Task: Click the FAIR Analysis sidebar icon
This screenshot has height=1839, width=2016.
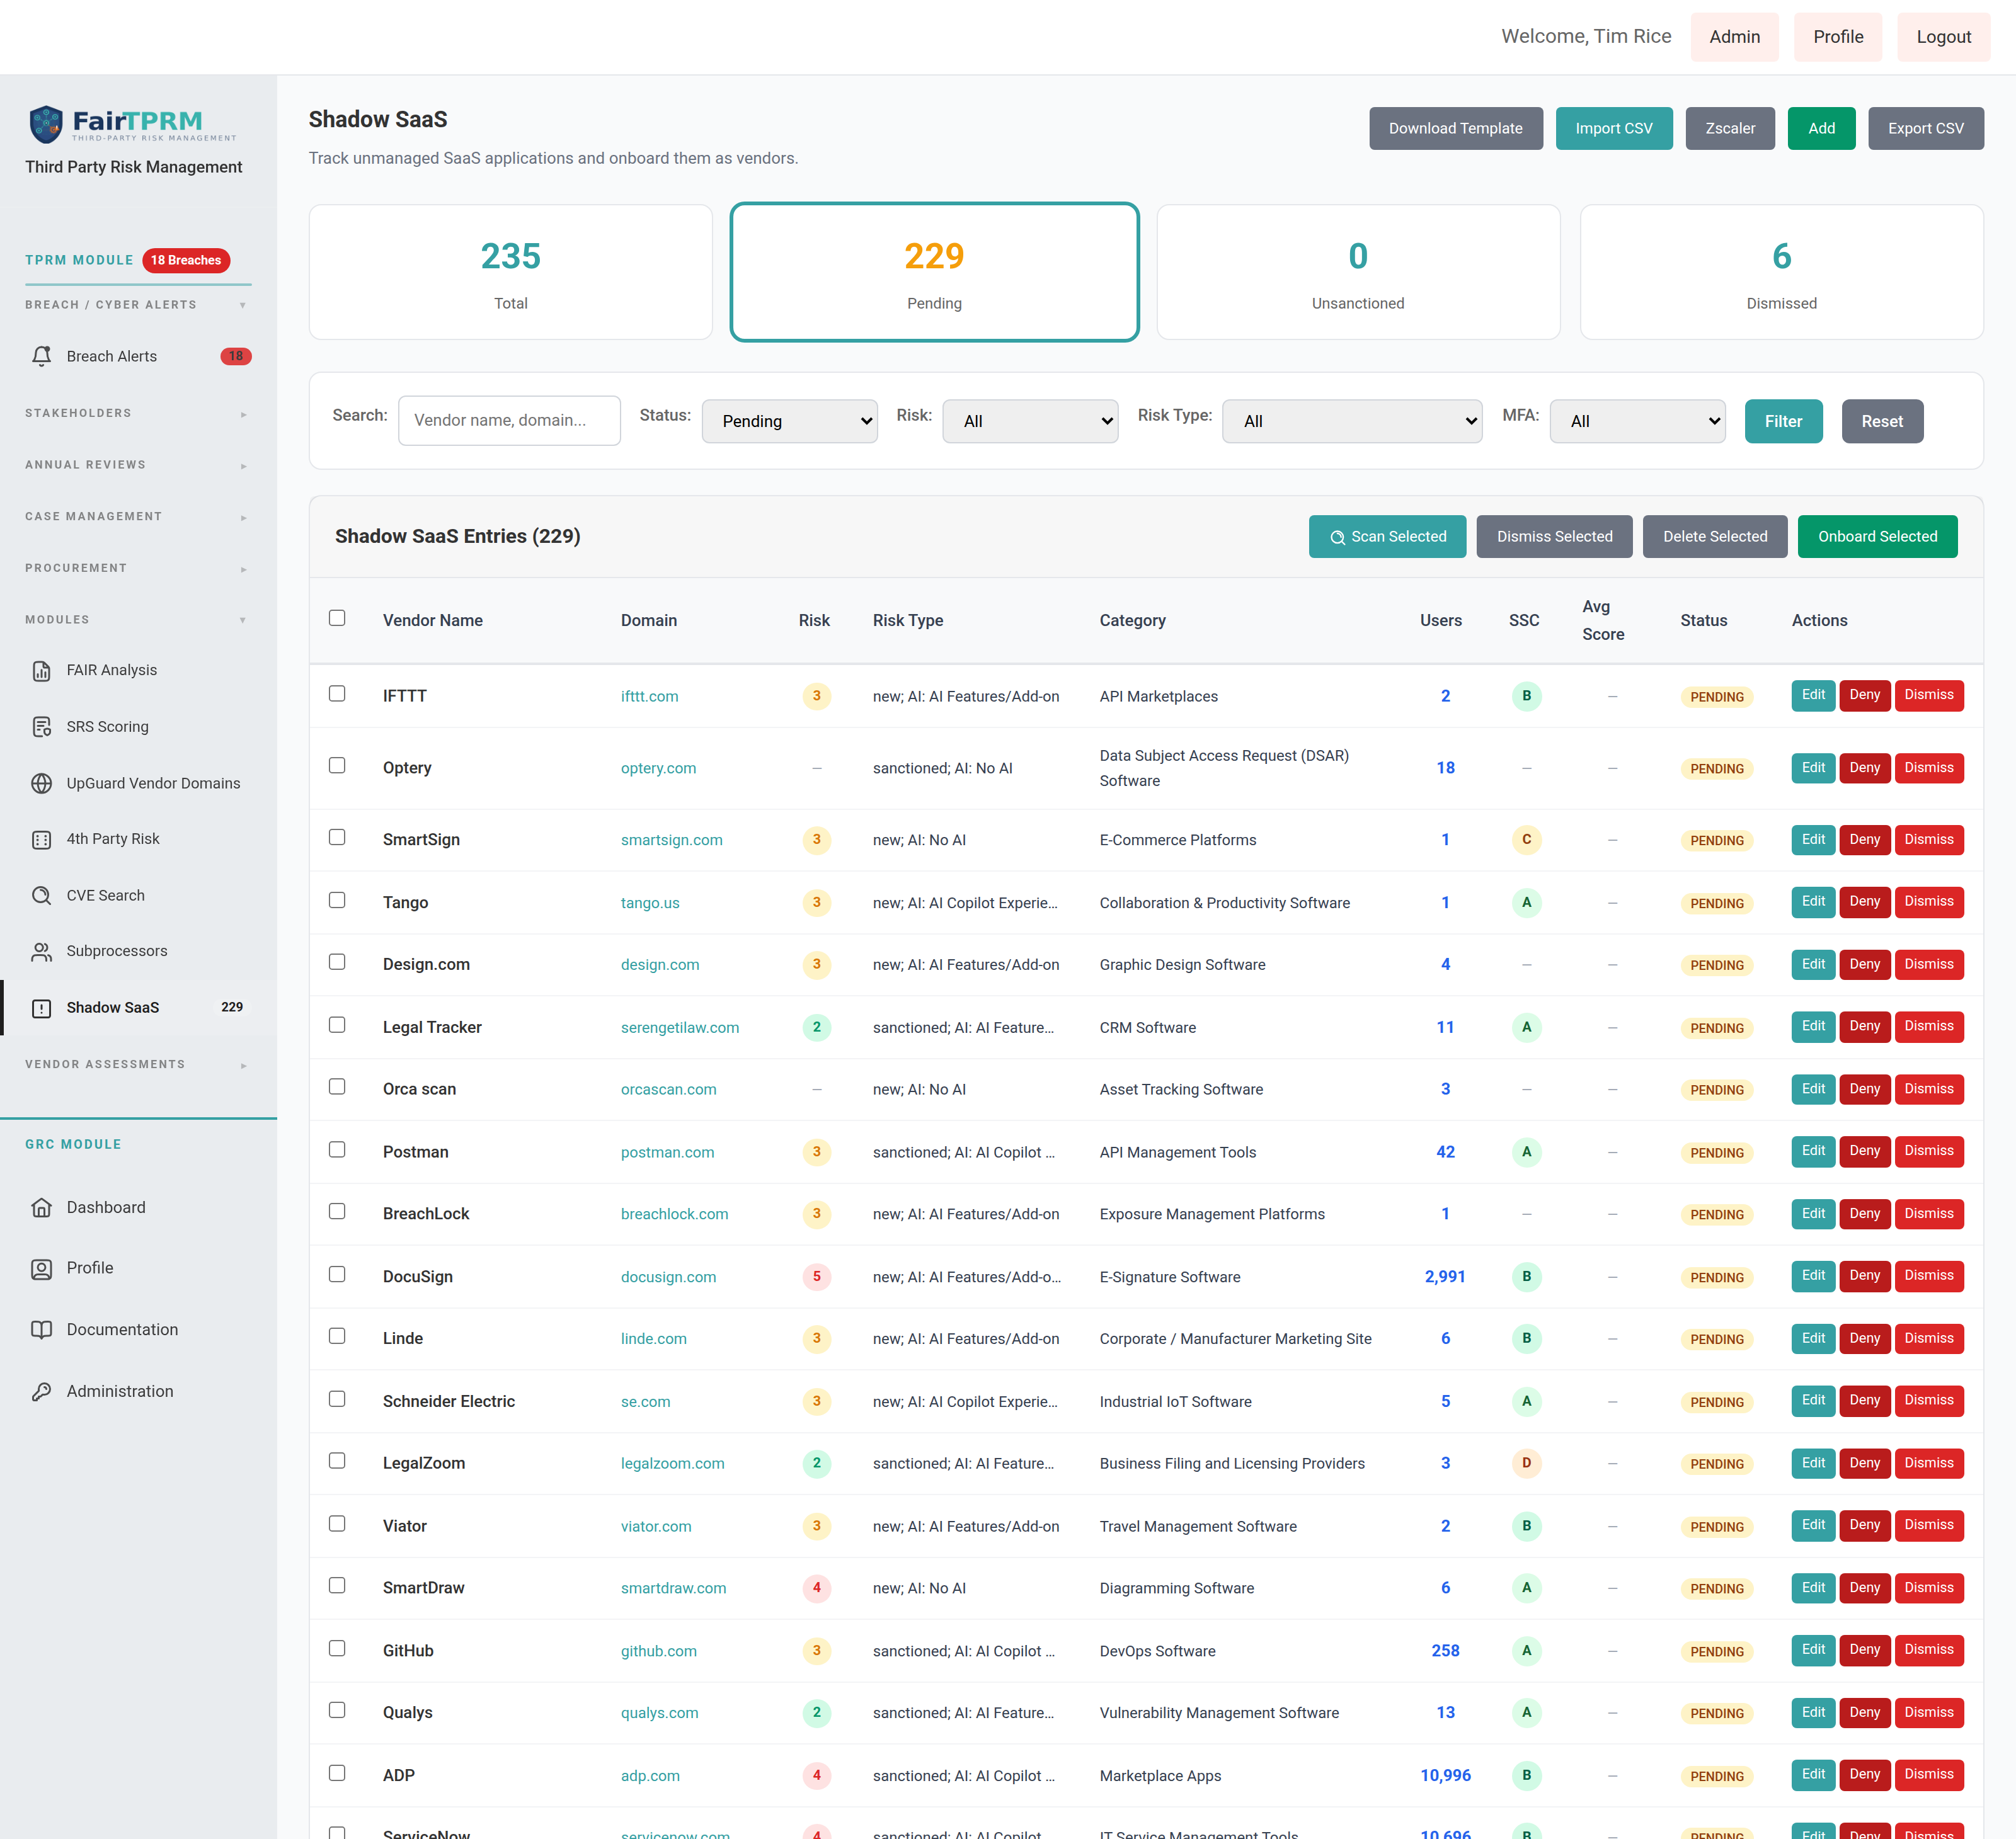Action: point(41,671)
